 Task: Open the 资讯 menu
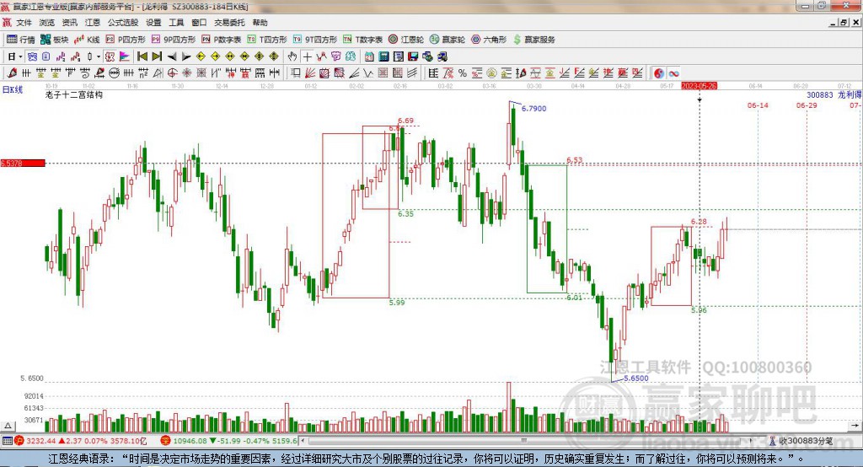pos(69,23)
